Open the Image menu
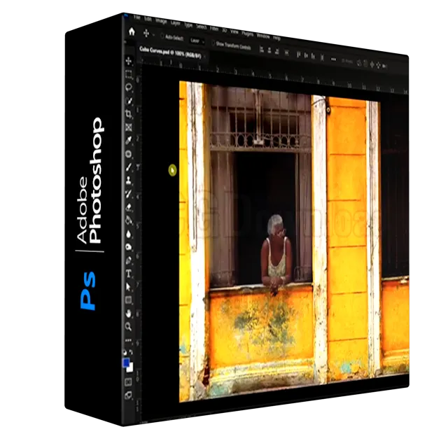This screenshot has height=441, width=441. [x=161, y=21]
